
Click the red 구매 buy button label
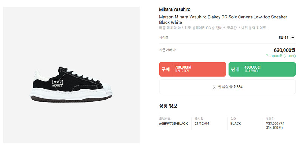pyautogui.click(x=166, y=69)
